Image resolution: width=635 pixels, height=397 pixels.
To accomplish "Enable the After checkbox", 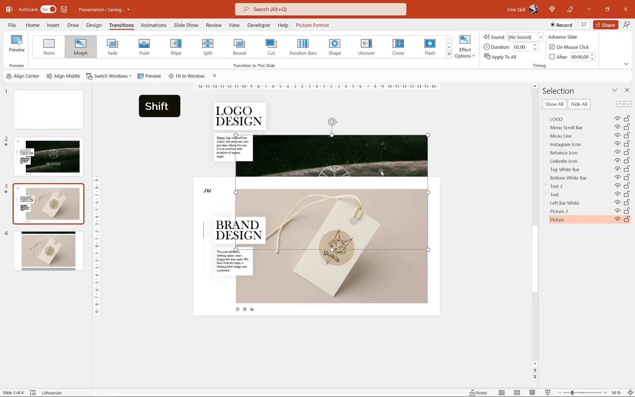I will 552,57.
